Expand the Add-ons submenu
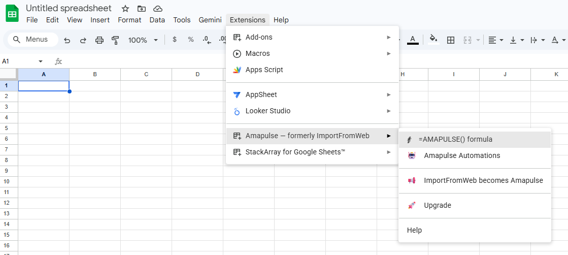The width and height of the screenshot is (568, 255). [x=312, y=38]
